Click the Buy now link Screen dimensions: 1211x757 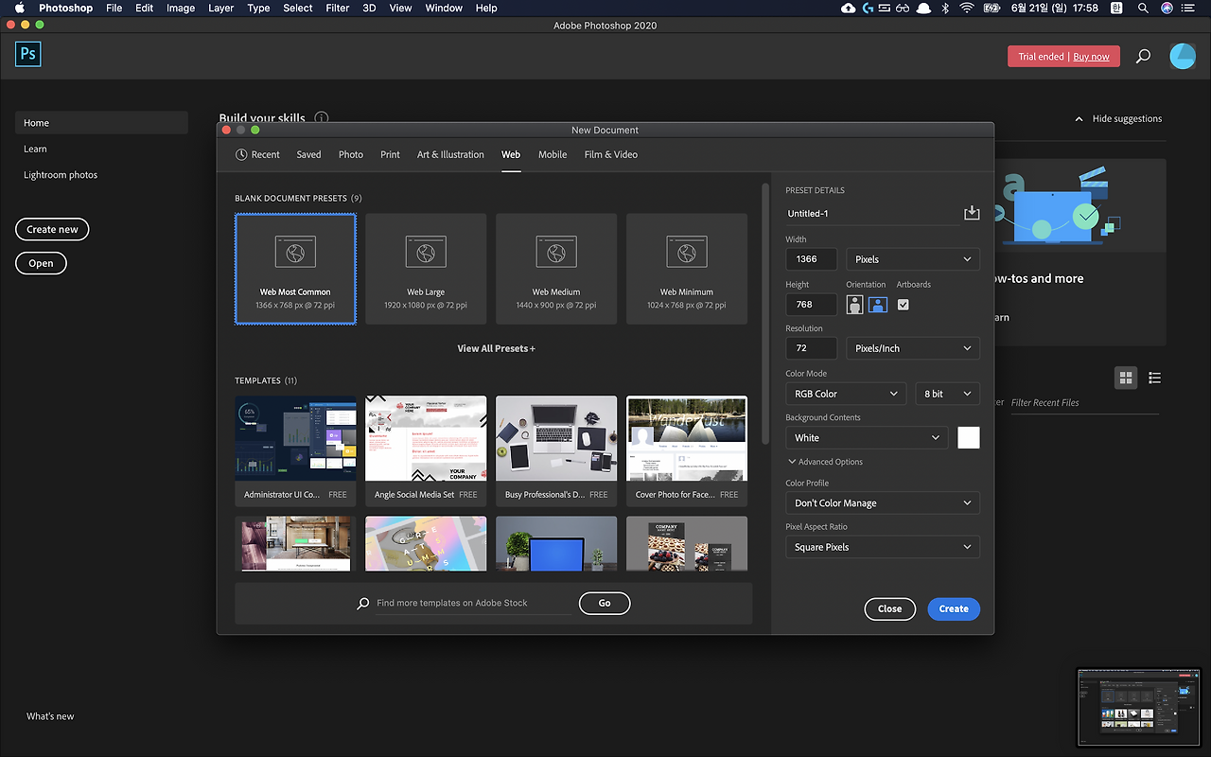click(1091, 57)
